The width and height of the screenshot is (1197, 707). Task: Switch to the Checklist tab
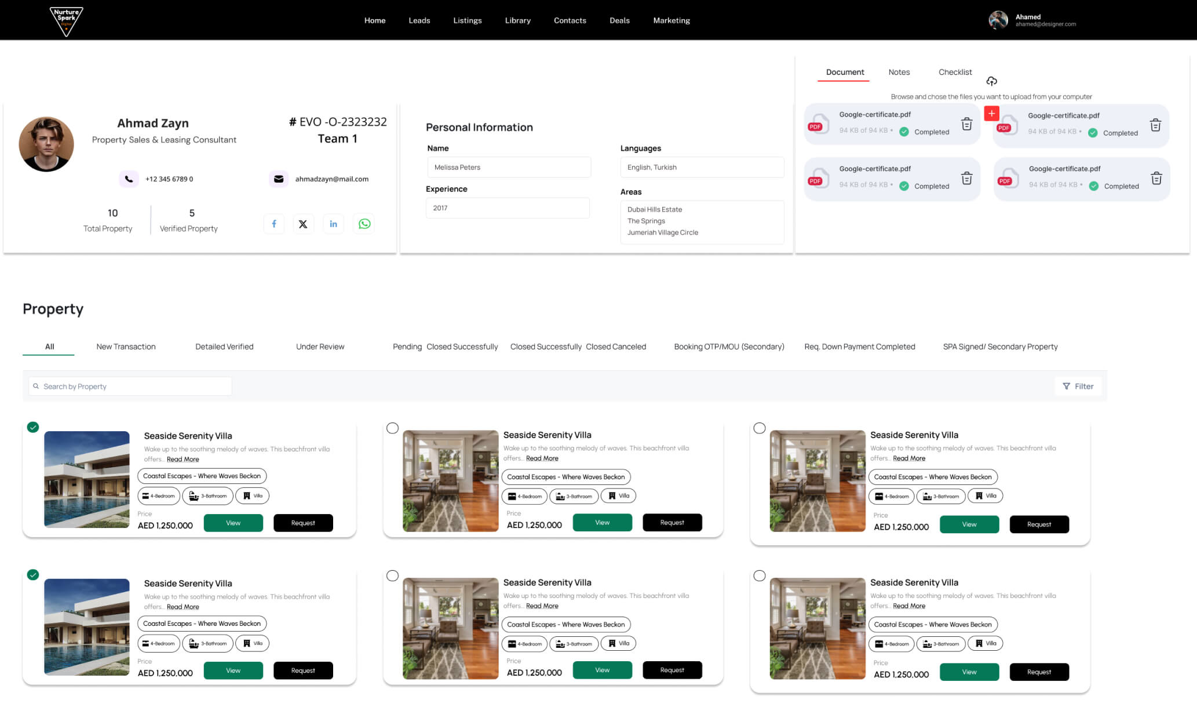click(x=955, y=72)
